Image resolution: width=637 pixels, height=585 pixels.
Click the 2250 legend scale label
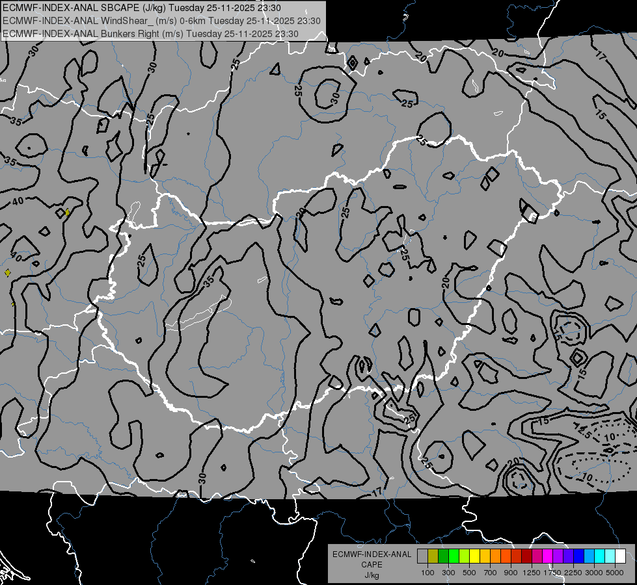[x=573, y=573]
